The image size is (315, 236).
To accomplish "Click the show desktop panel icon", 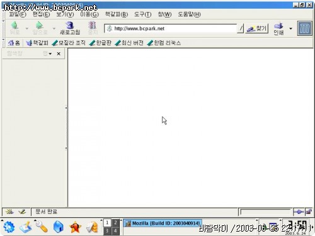I will pyautogui.click(x=26, y=227).
